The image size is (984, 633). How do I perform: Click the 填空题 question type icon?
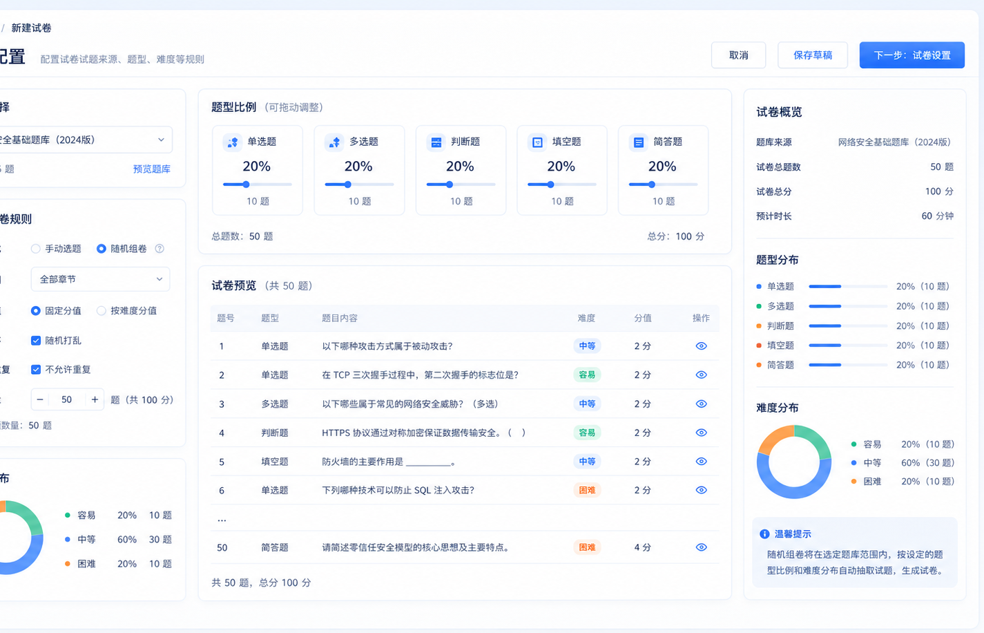click(537, 142)
